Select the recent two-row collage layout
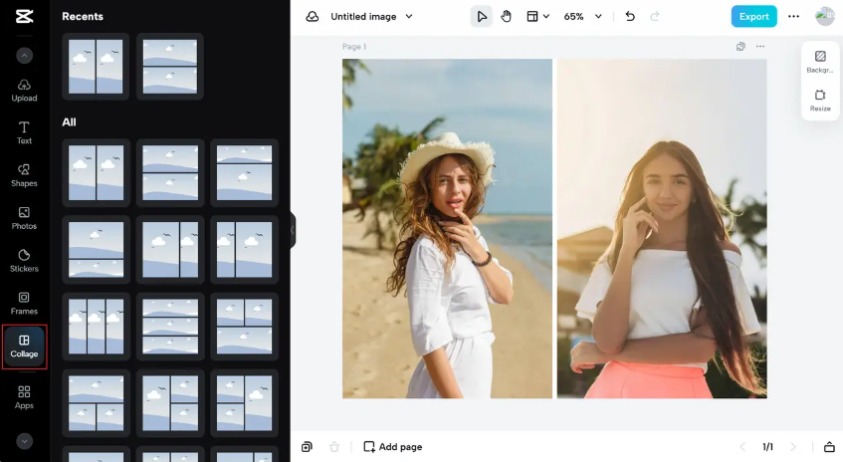This screenshot has width=843, height=462. pos(170,67)
